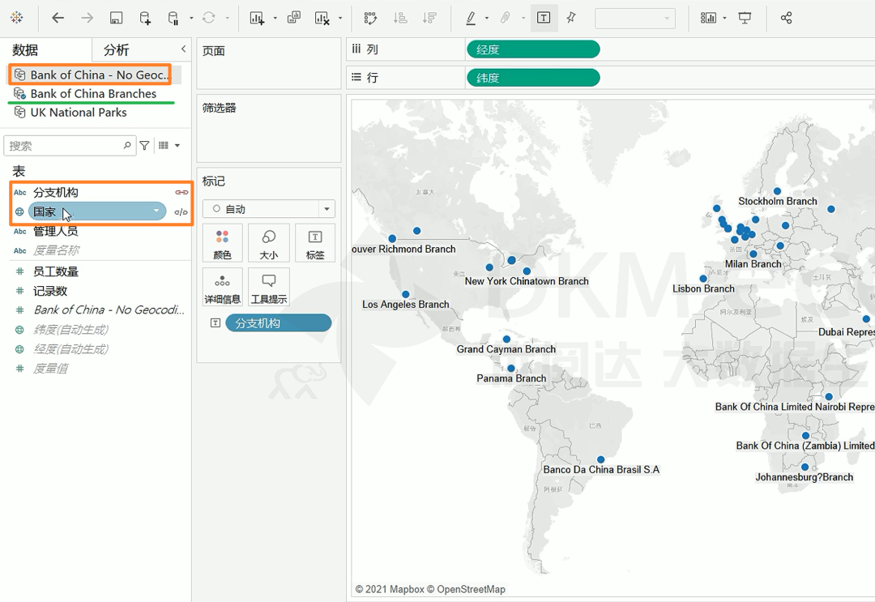This screenshot has height=602, width=875.
Task: Click the Banco Da China Brasil S.A point
Action: click(x=600, y=459)
